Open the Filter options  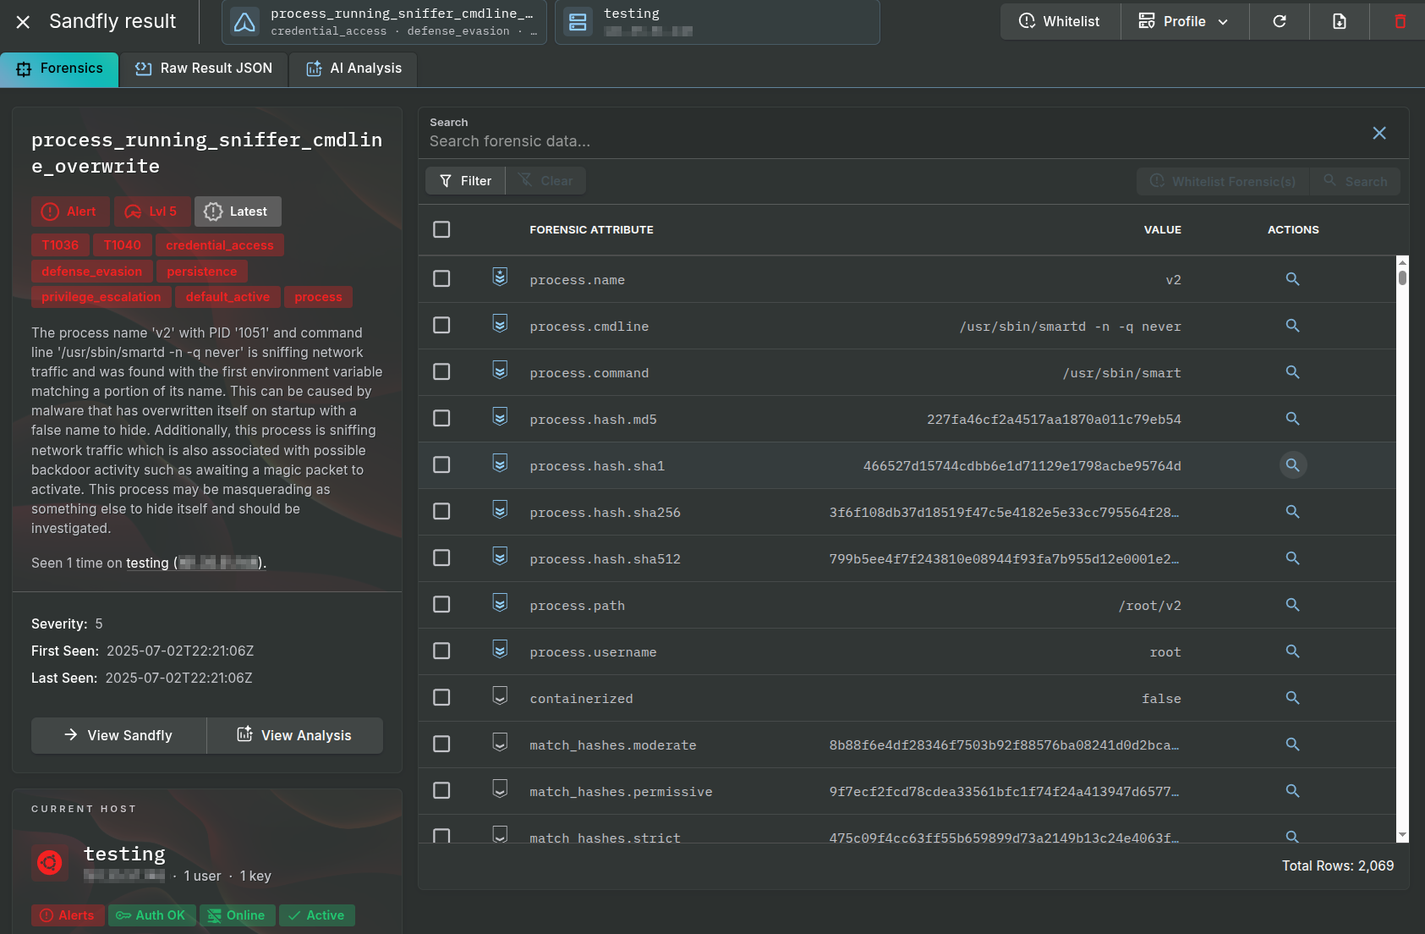[x=465, y=181]
